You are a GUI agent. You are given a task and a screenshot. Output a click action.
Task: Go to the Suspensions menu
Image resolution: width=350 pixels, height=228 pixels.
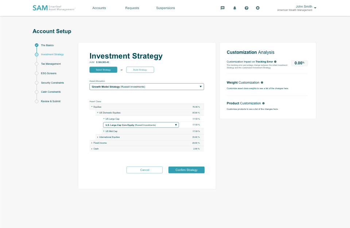(x=166, y=8)
